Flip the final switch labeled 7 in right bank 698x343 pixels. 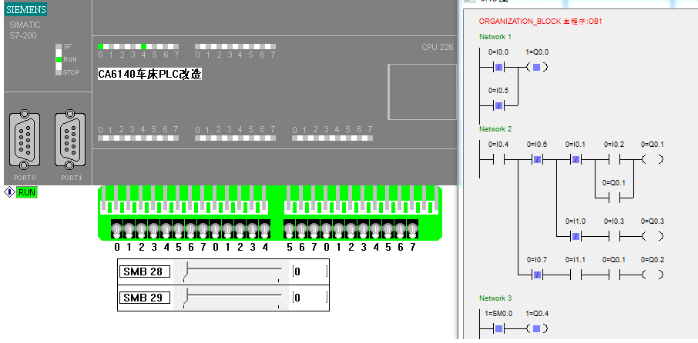[413, 230]
